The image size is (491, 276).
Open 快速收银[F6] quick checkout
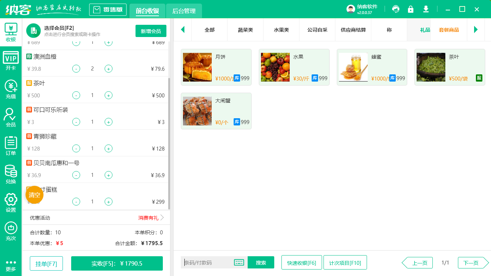click(x=302, y=262)
